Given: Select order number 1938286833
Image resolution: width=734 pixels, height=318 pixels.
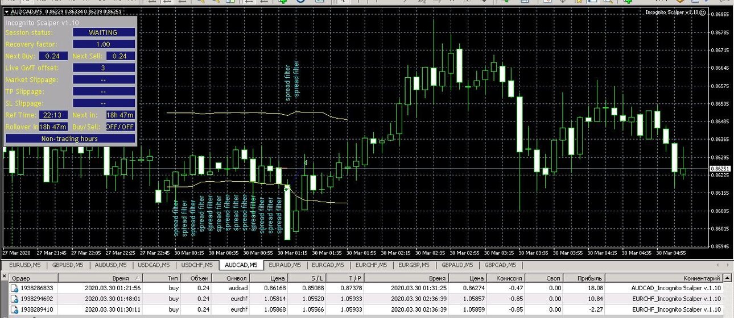Looking at the screenshot, I should pos(37,288).
